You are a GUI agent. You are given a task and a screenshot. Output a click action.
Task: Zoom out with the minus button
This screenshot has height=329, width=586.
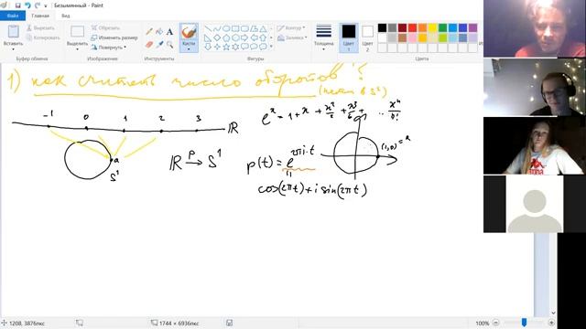(x=496, y=323)
